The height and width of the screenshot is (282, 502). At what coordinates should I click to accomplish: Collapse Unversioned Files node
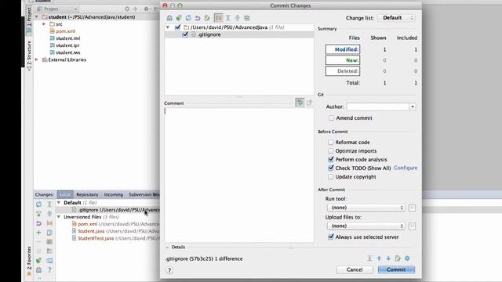click(59, 217)
